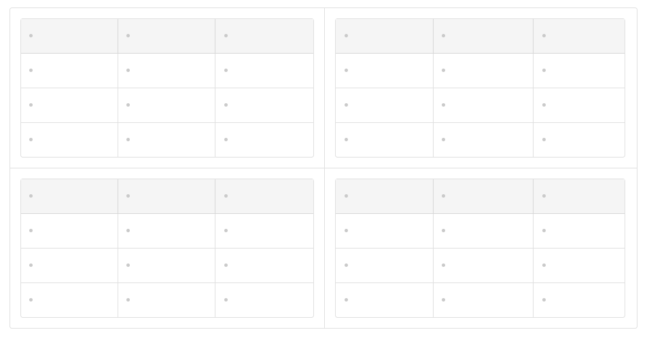Select middle header cell in top-left table

point(167,36)
